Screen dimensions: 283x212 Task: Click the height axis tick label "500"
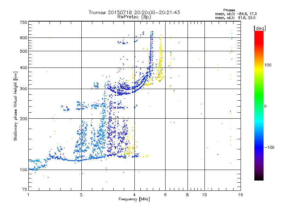(23, 51)
